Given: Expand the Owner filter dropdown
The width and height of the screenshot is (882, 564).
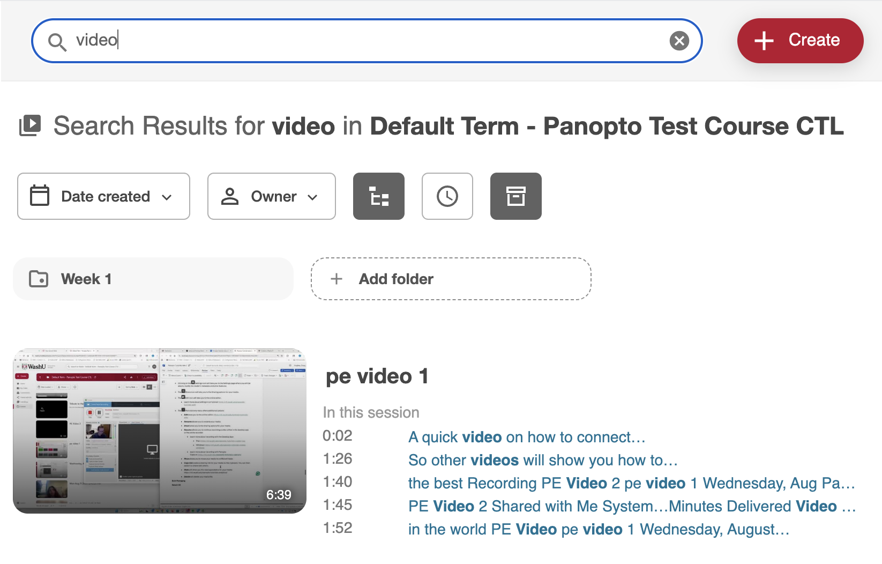Looking at the screenshot, I should (272, 196).
